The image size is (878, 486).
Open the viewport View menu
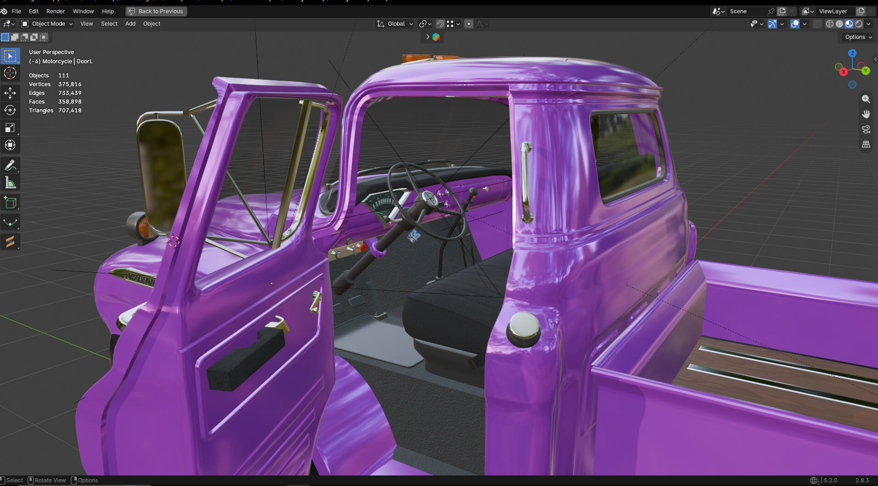86,24
